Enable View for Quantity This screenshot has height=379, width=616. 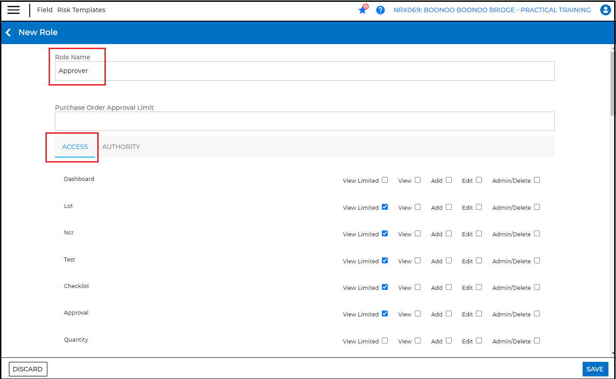coord(418,341)
